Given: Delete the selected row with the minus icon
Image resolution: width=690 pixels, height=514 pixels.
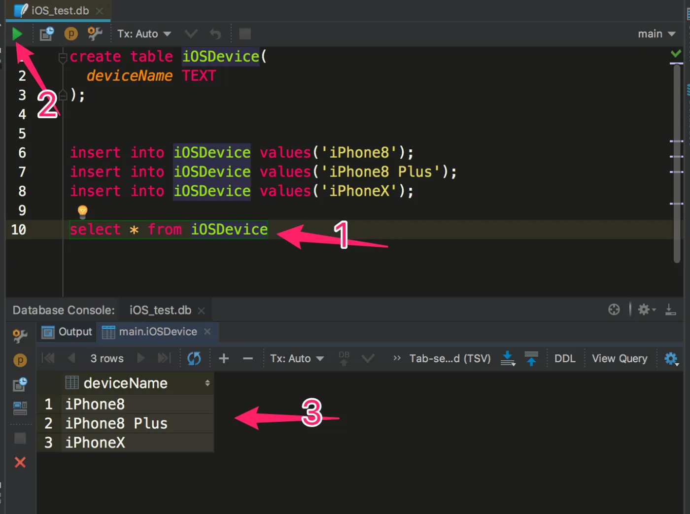Looking at the screenshot, I should (x=248, y=358).
